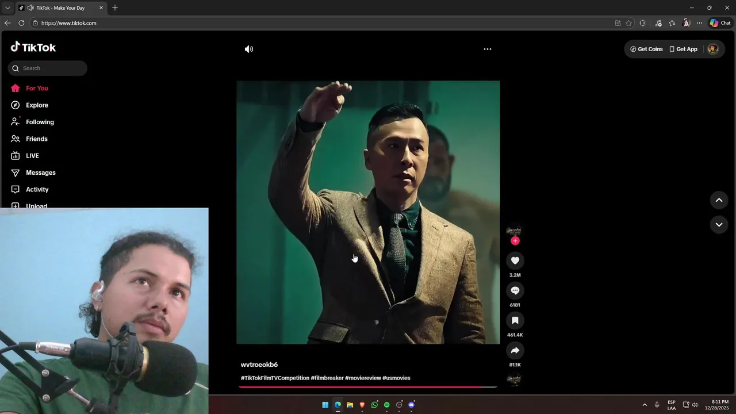Open the comments with the bubble icon
The width and height of the screenshot is (736, 414).
tap(515, 291)
